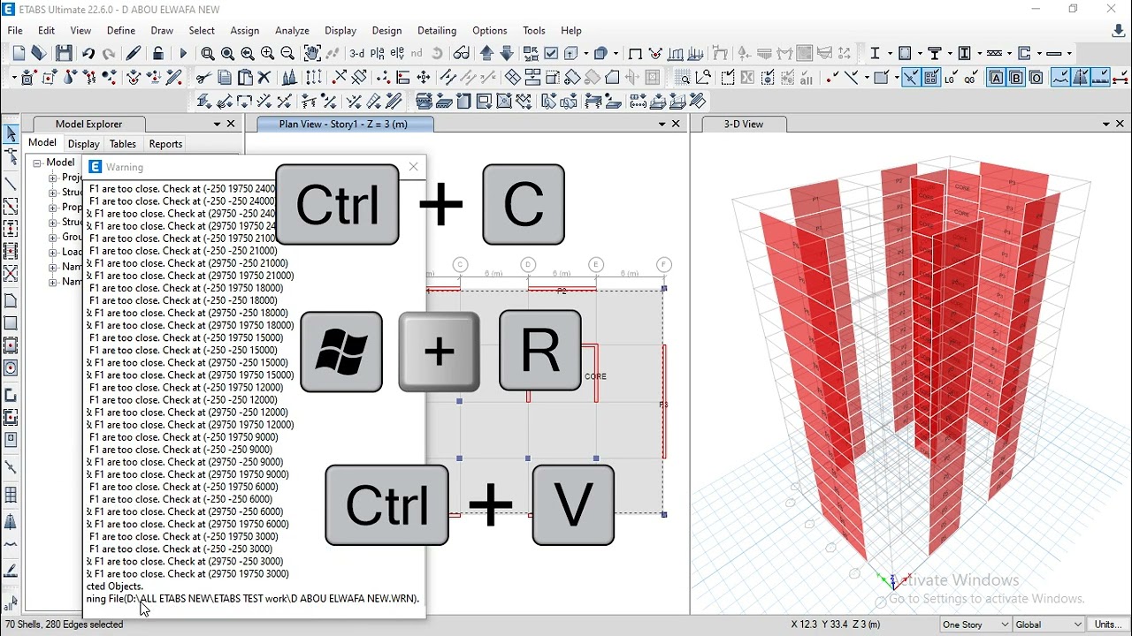Open the File menu
The height and width of the screenshot is (636, 1132).
(15, 31)
